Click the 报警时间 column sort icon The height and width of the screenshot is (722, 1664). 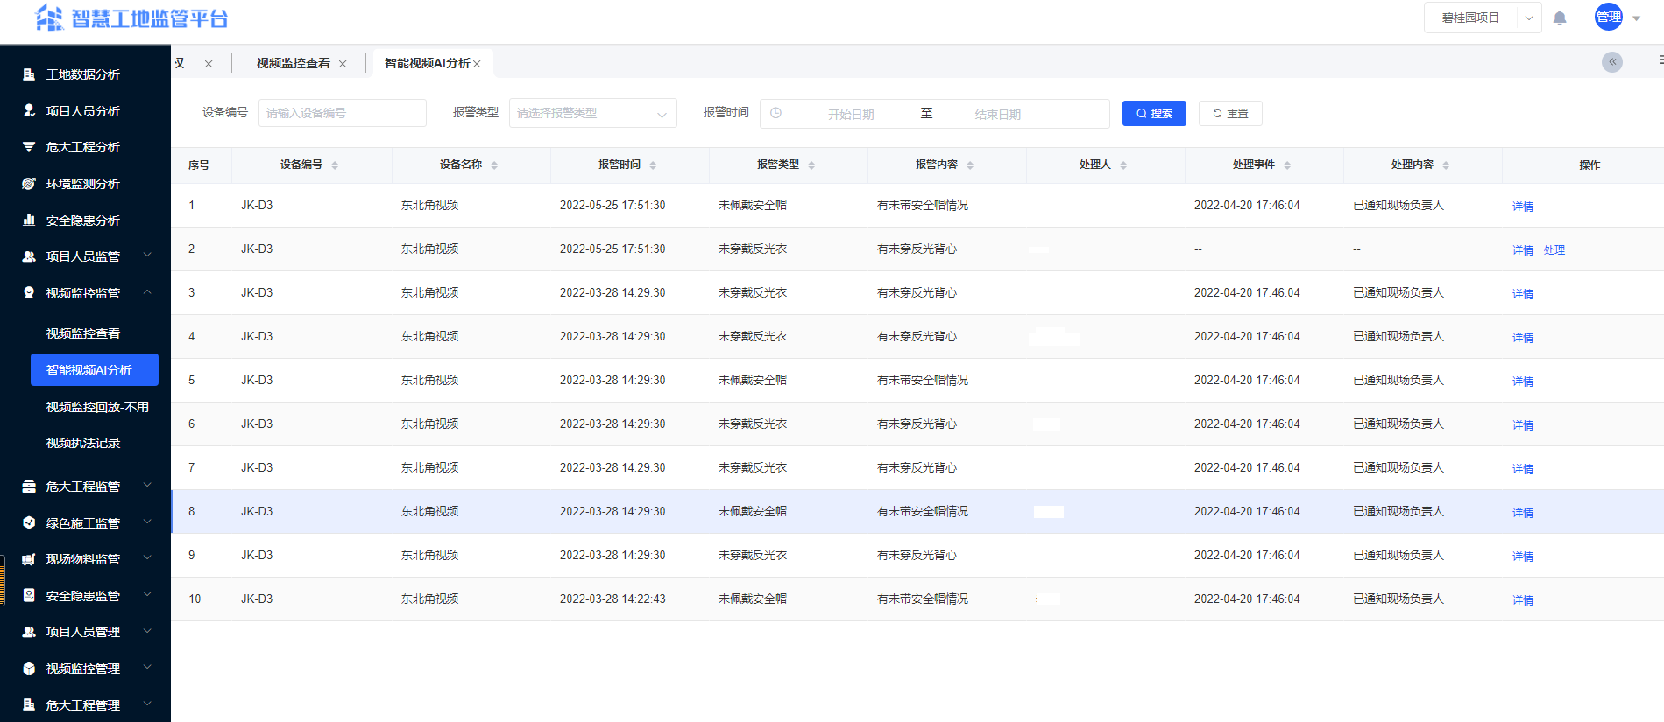[x=653, y=165]
